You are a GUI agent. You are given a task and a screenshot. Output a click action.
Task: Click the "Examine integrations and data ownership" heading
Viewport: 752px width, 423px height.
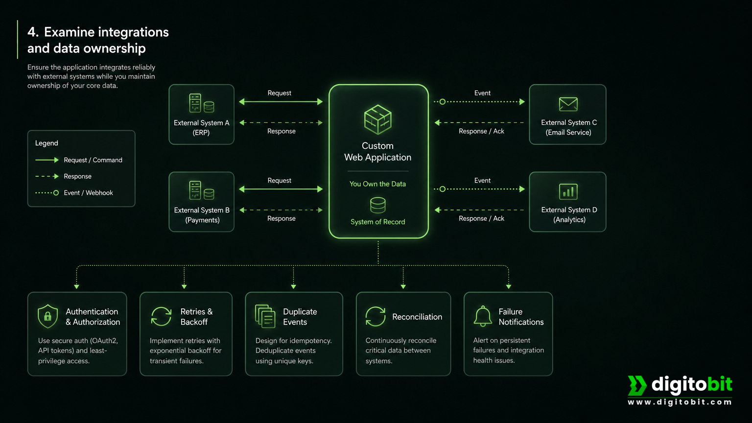(98, 40)
